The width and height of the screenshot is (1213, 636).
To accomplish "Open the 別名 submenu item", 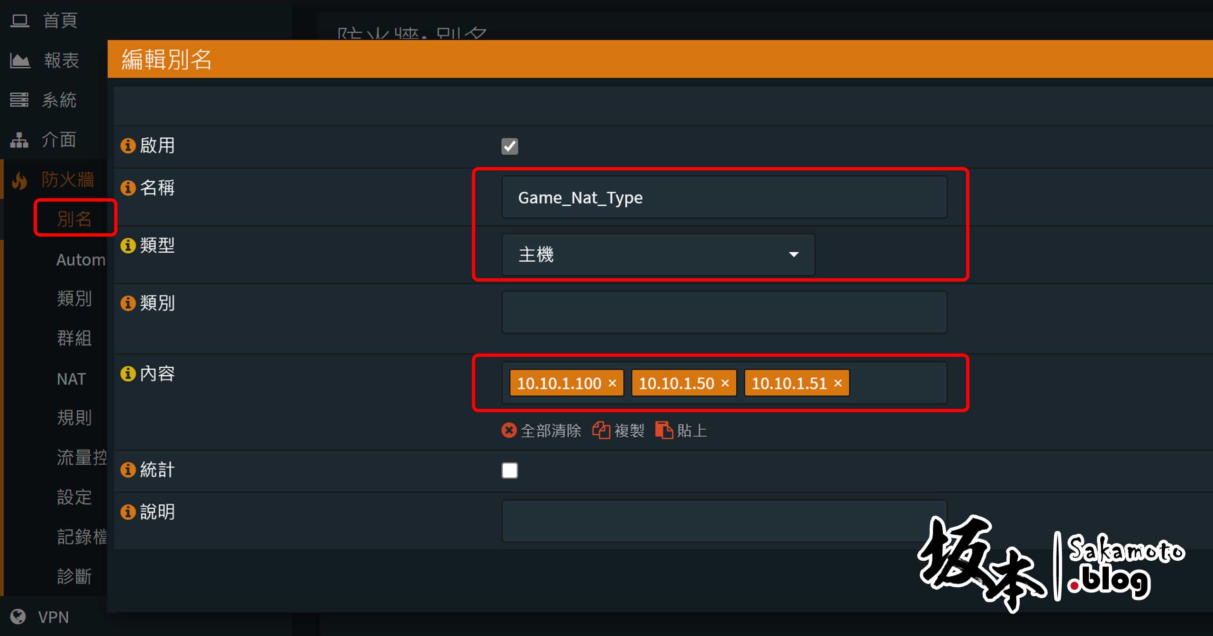I will [74, 219].
